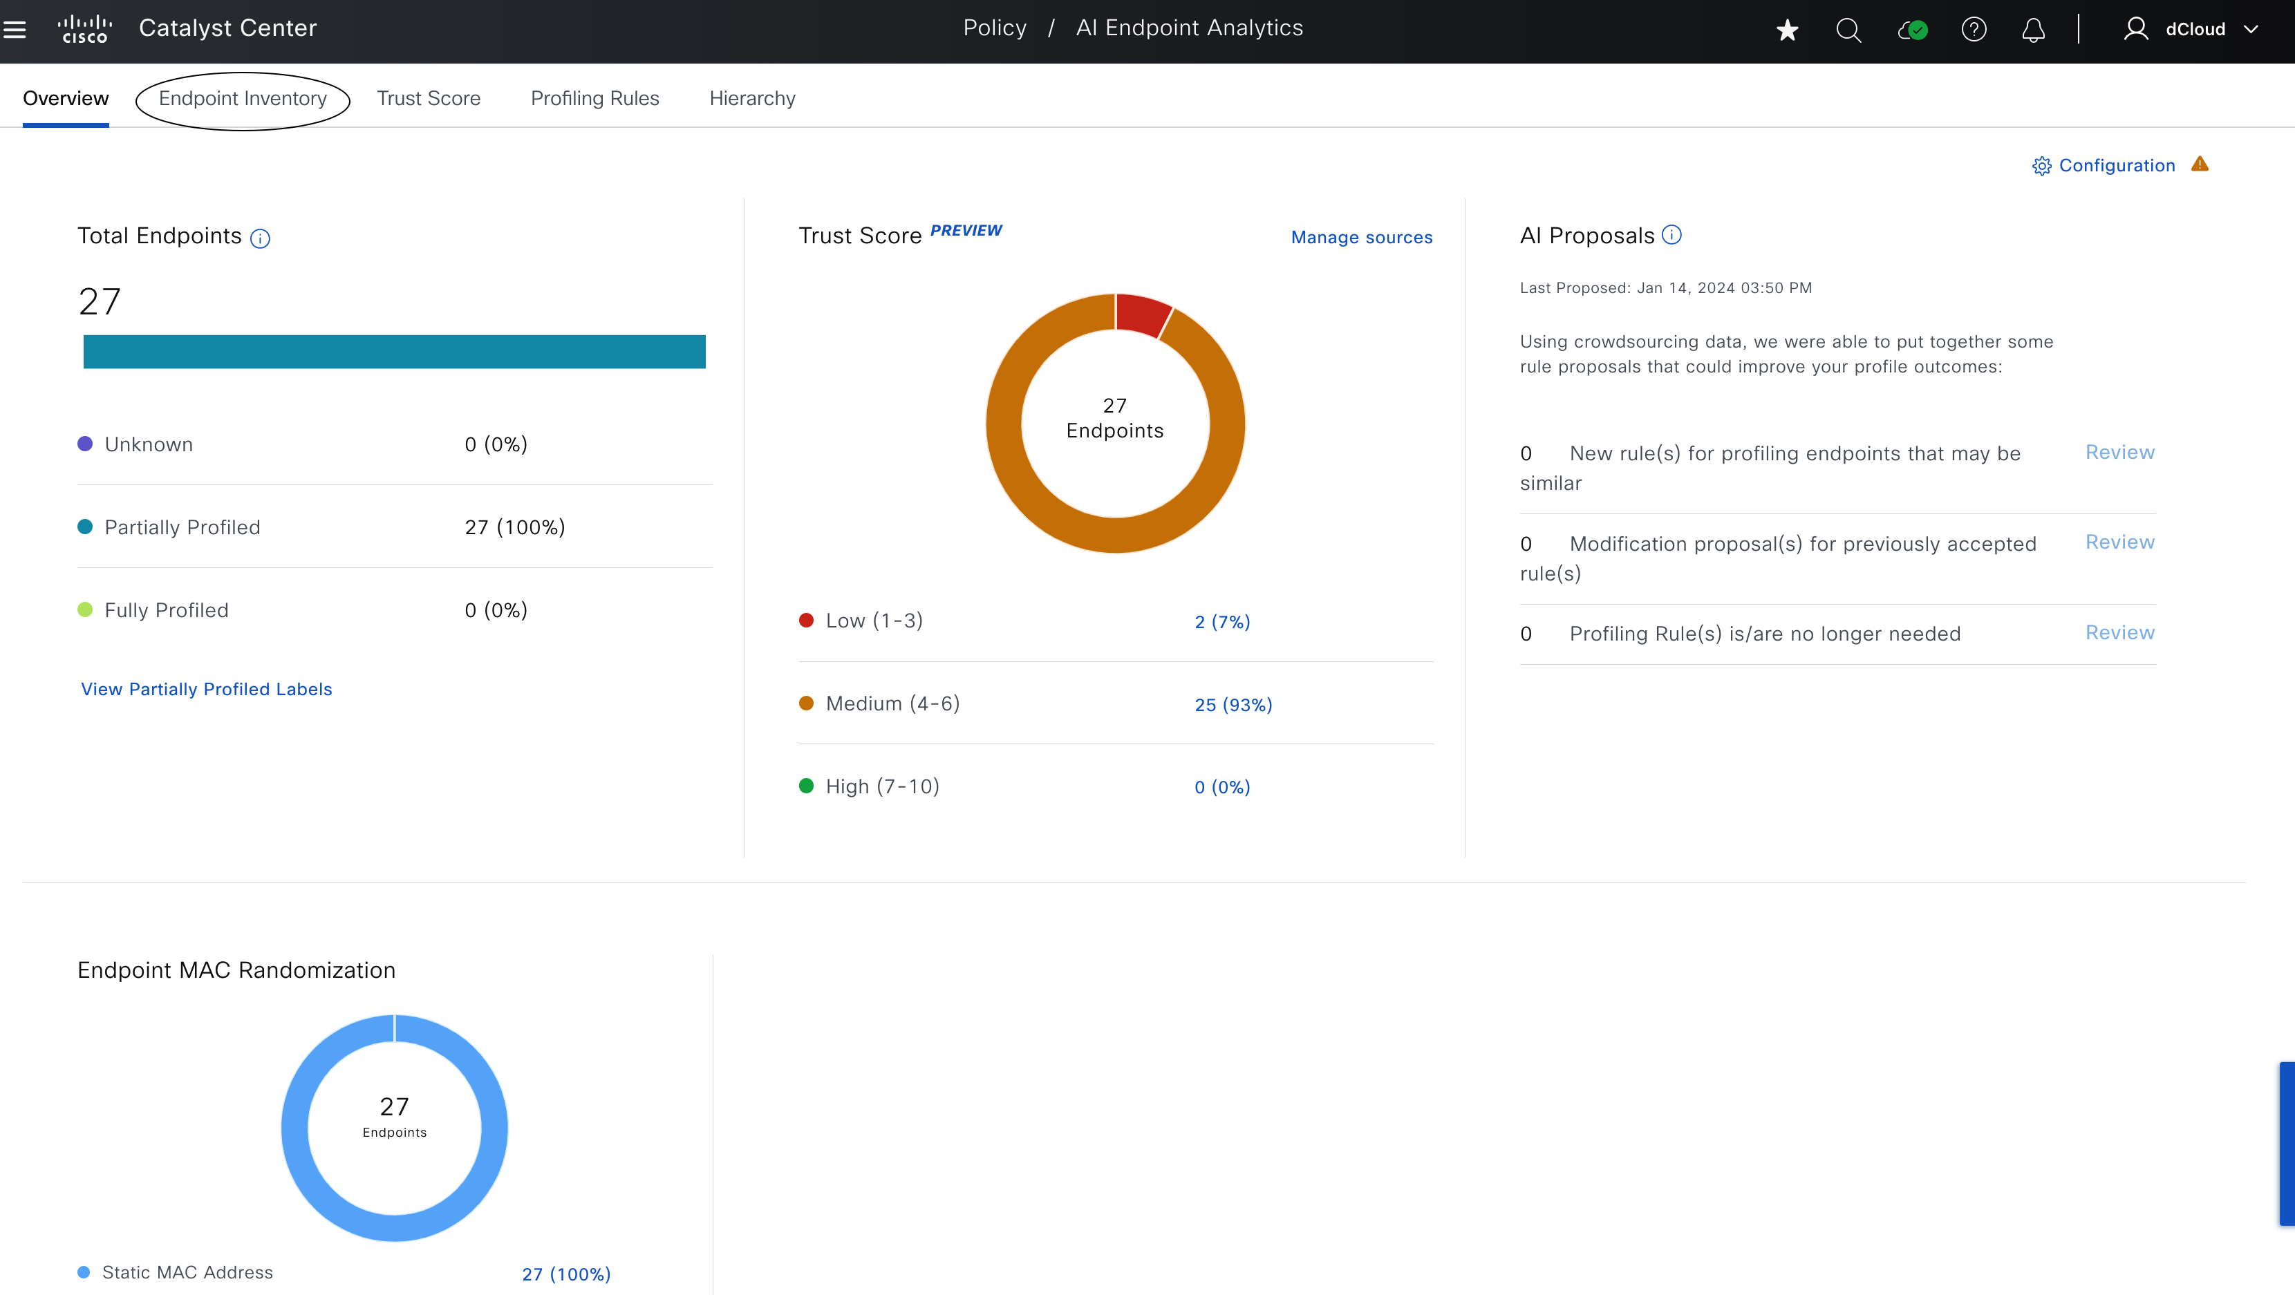The height and width of the screenshot is (1295, 2295).
Task: Click View Partially Profiled Labels link
Action: pyautogui.click(x=207, y=690)
